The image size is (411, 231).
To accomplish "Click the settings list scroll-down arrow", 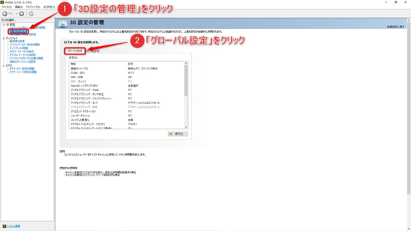I will pos(186,127).
